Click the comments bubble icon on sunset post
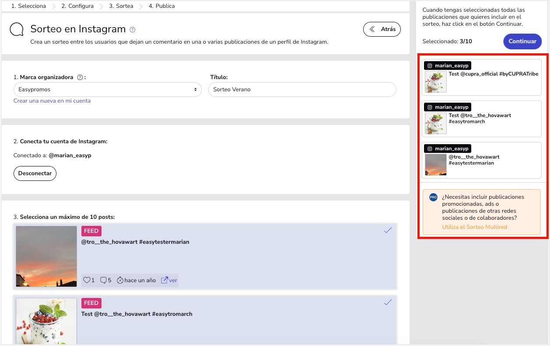The height and width of the screenshot is (346, 550). pos(104,280)
